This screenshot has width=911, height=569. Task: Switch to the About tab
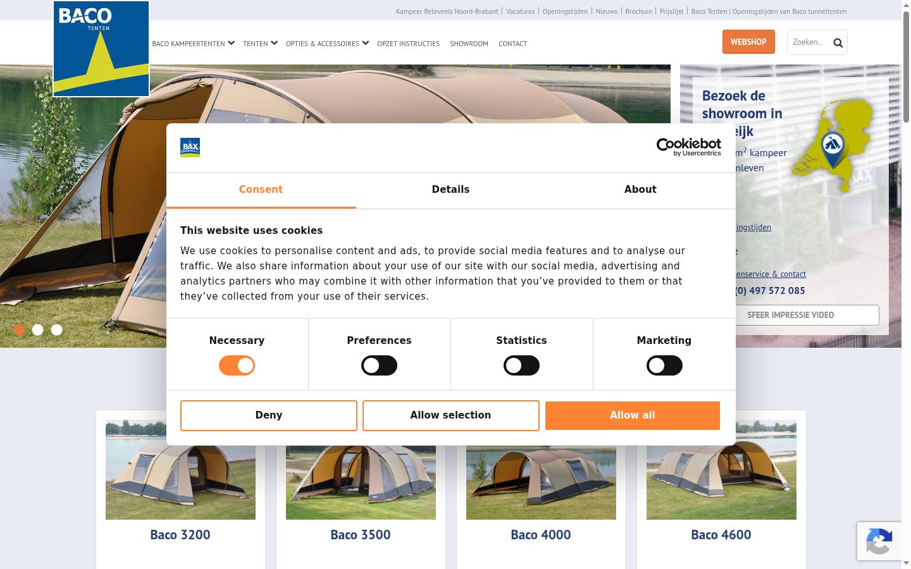point(640,190)
